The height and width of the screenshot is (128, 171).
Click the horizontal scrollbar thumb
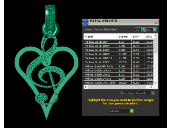117,87
